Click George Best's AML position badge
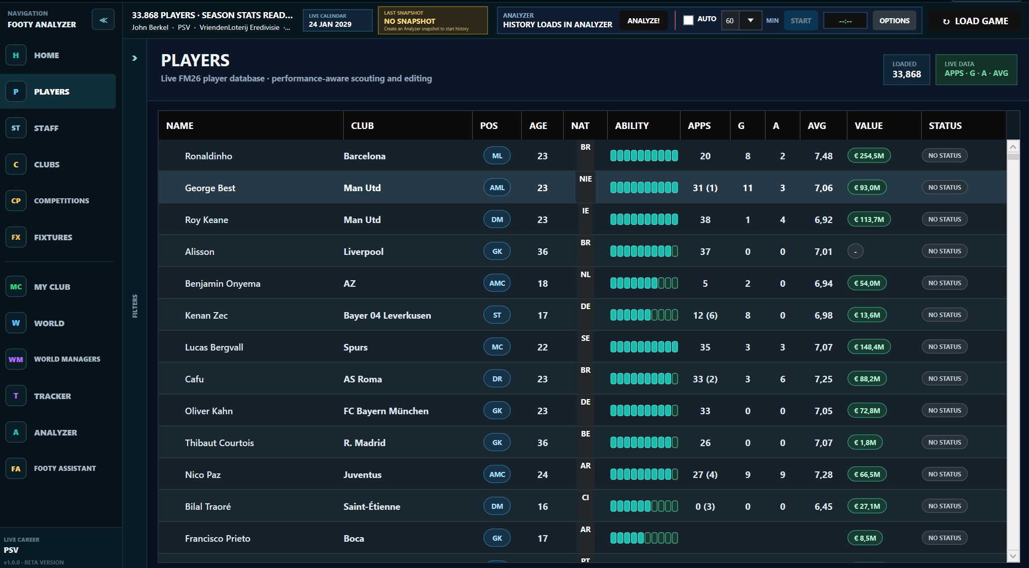 (497, 188)
